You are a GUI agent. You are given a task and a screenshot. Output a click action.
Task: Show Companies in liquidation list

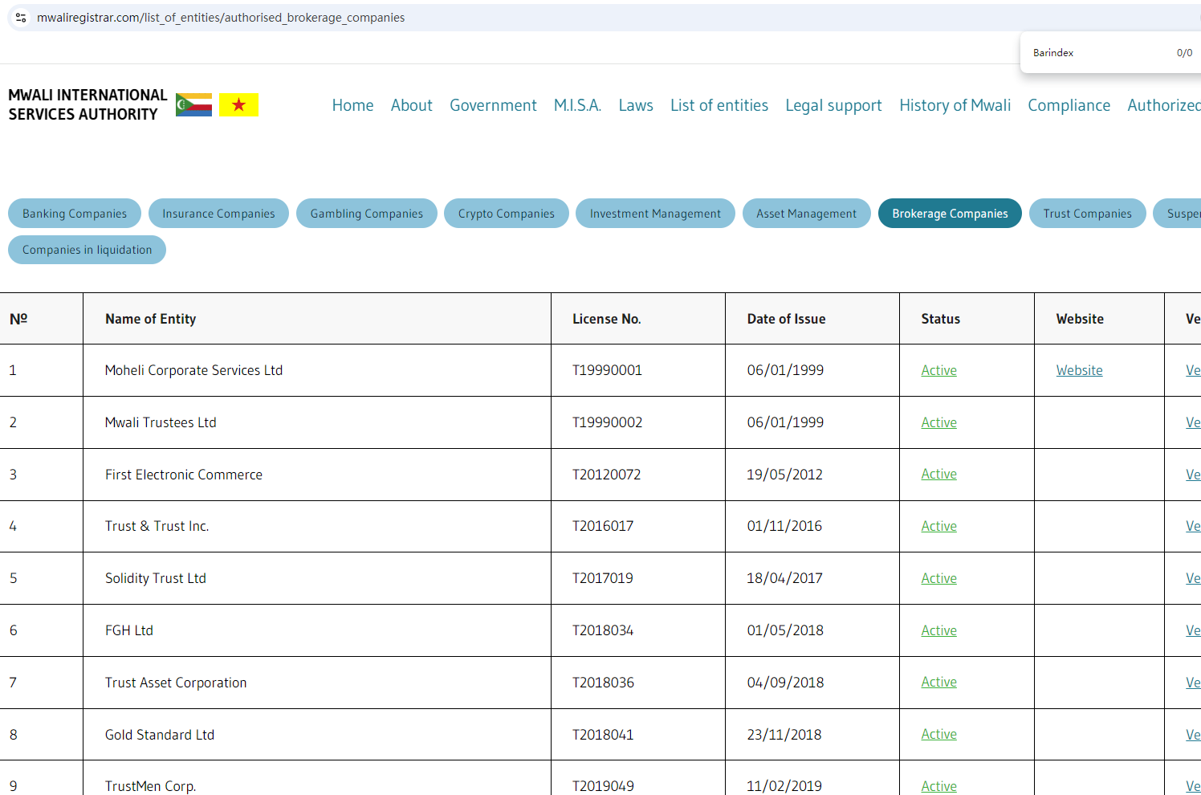[87, 250]
